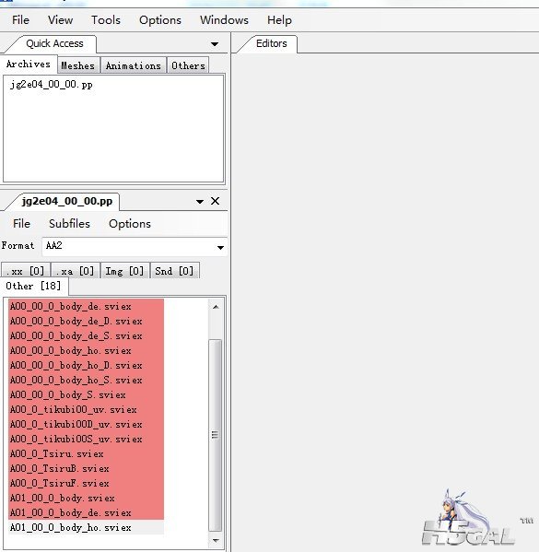Select jg2e04_00_00.pp in the Archives list

pos(52,85)
